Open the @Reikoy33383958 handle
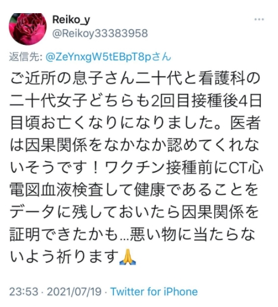This screenshot has width=278, height=307. pyautogui.click(x=100, y=33)
